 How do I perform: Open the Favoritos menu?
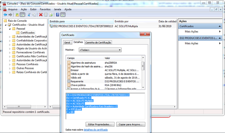(x=45, y=9)
